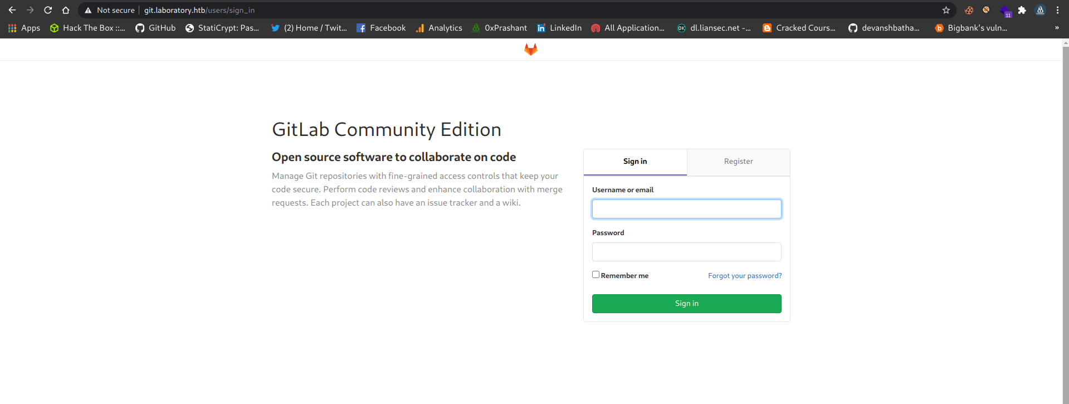Screen dimensions: 1069x404
Task: Click the Not secure warning icon
Action: pyautogui.click(x=88, y=10)
